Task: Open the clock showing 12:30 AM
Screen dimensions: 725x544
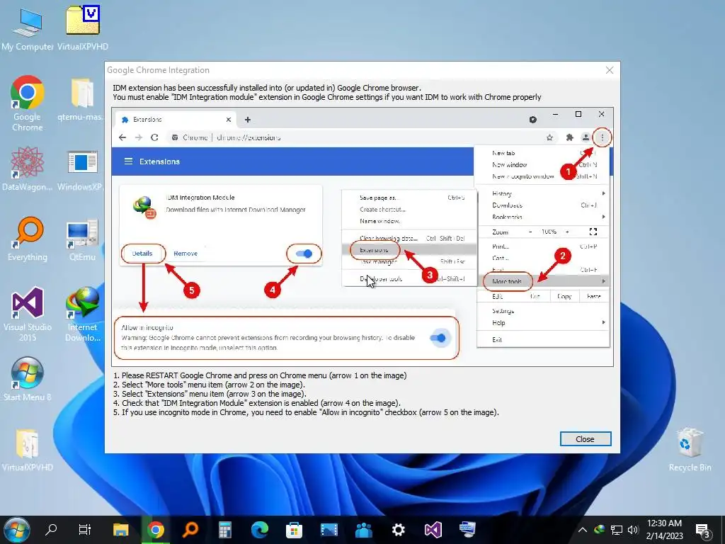Action: (664, 529)
